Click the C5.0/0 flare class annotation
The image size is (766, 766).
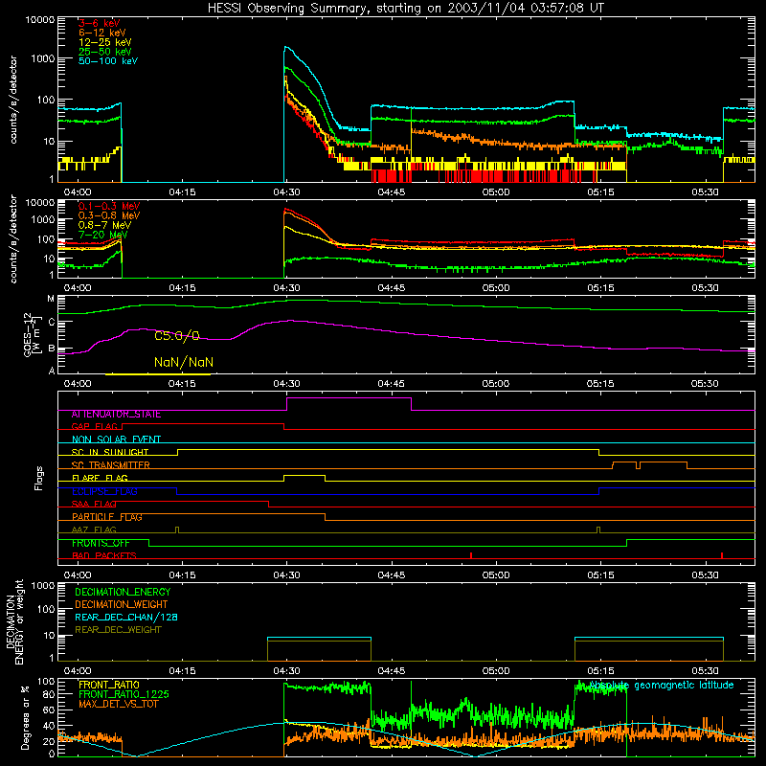pyautogui.click(x=177, y=336)
